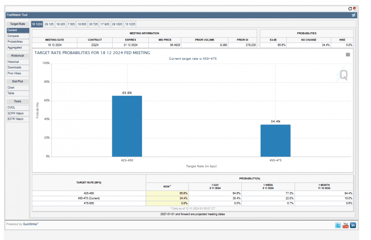Image resolution: width=371 pixels, height=240 pixels.
Task: Open Dot Plot Chart item
Action: (18, 88)
